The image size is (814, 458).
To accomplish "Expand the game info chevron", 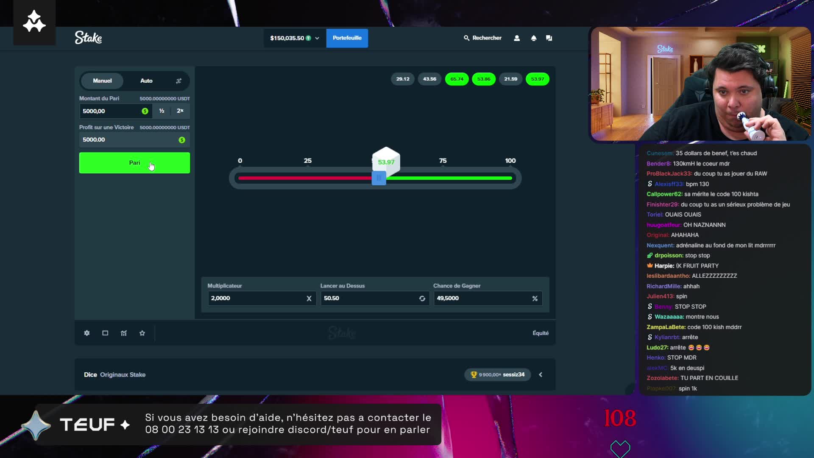I will (x=541, y=375).
